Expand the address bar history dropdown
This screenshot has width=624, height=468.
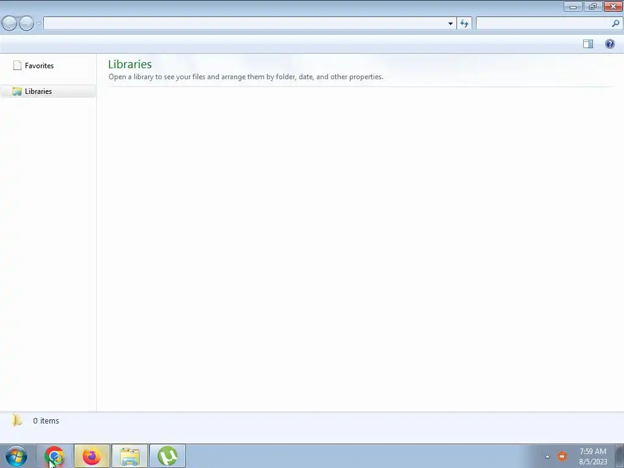(450, 24)
